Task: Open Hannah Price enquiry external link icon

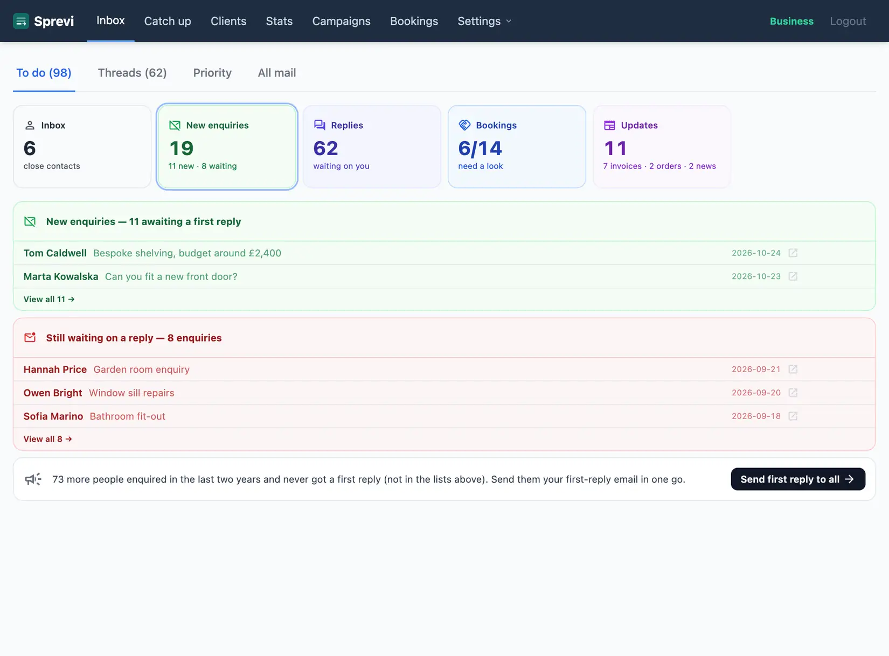Action: (793, 369)
